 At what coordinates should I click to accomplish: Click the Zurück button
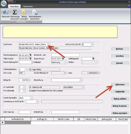click(120, 63)
